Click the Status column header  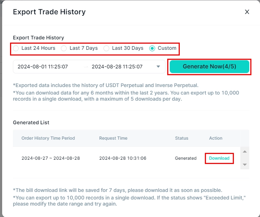182,138
